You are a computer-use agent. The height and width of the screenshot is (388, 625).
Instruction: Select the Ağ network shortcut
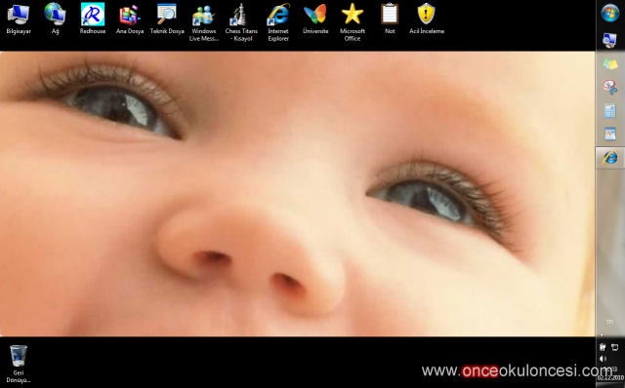55,19
